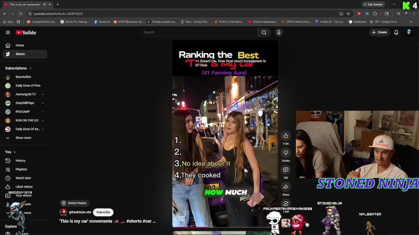Share this short
The height and width of the screenshot is (235, 419).
(286, 187)
